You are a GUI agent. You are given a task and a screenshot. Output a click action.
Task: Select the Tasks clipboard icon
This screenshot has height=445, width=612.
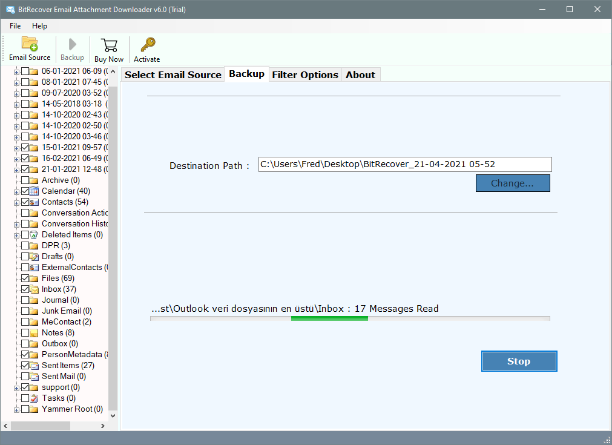click(35, 398)
